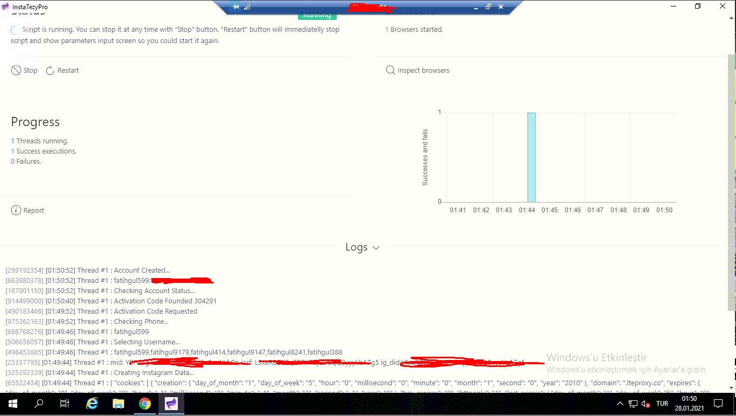Open the clock showing 01:50

coord(689,404)
